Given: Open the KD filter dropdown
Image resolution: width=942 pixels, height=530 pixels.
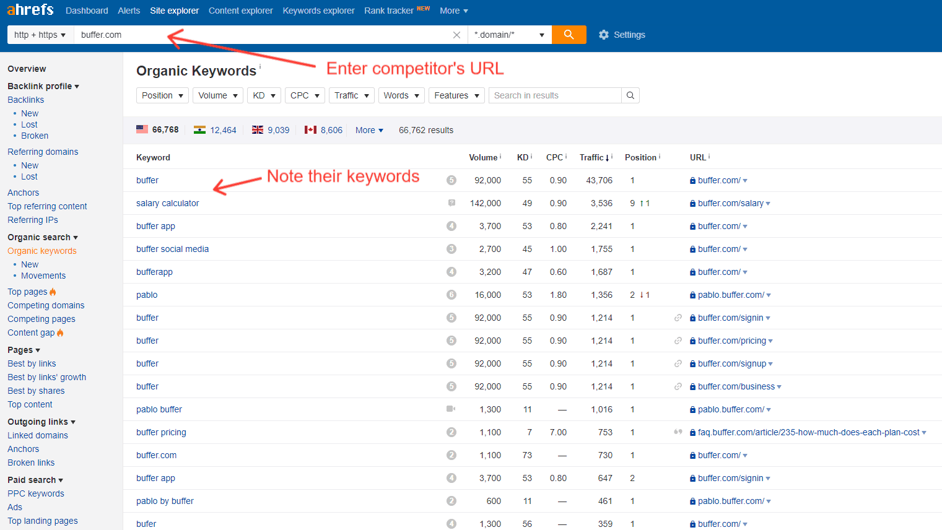Looking at the screenshot, I should [264, 95].
